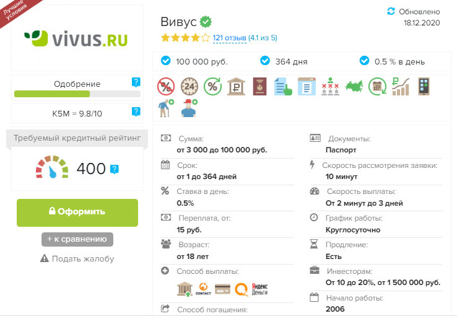
Task: Click the blue checkmark beside 0.5 % в день
Action: click(x=364, y=61)
